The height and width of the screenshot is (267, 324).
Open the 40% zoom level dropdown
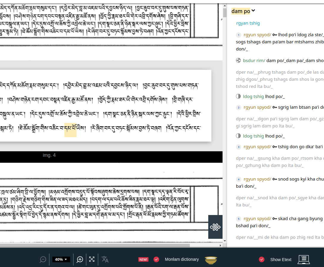[x=61, y=259]
